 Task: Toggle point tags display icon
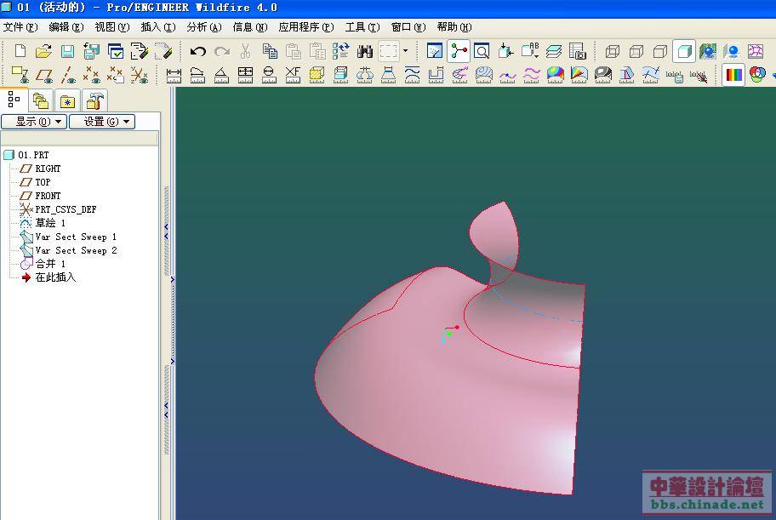[x=116, y=75]
